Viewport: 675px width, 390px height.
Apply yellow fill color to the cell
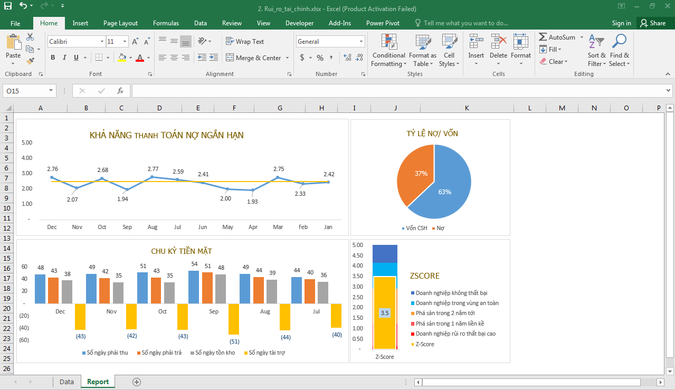[122, 58]
